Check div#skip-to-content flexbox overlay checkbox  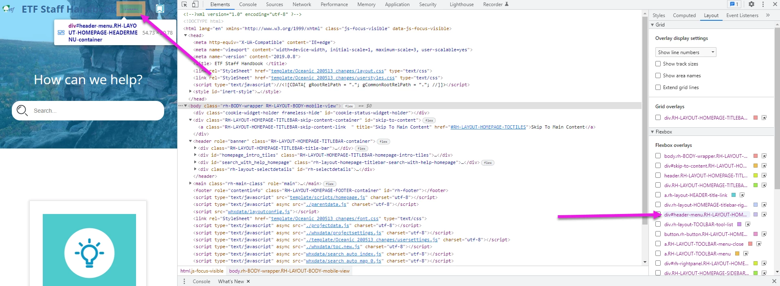(658, 166)
